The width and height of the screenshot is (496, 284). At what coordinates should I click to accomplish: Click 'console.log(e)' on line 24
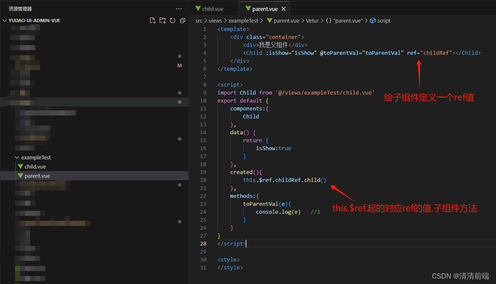pos(278,212)
